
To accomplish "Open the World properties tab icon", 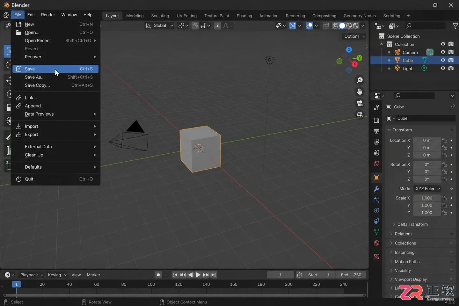I will [376, 164].
